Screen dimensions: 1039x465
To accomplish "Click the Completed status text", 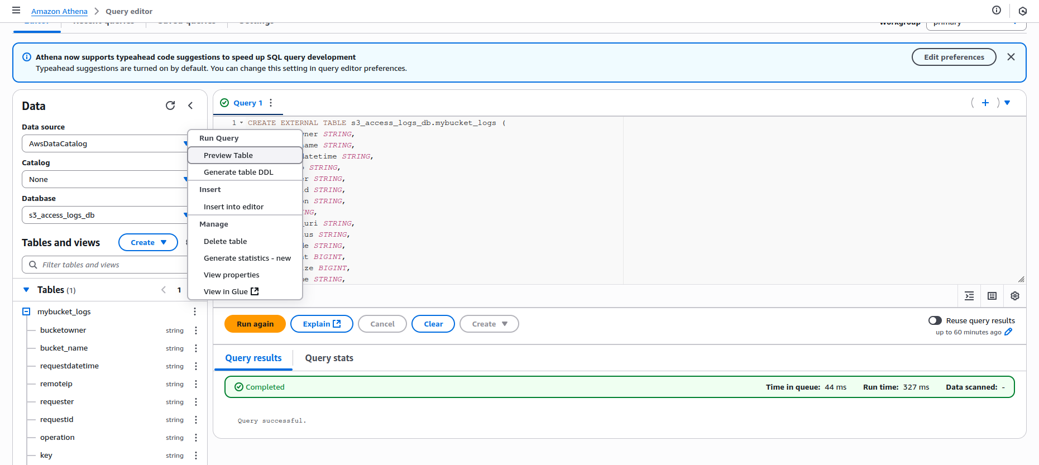I will (x=265, y=387).
